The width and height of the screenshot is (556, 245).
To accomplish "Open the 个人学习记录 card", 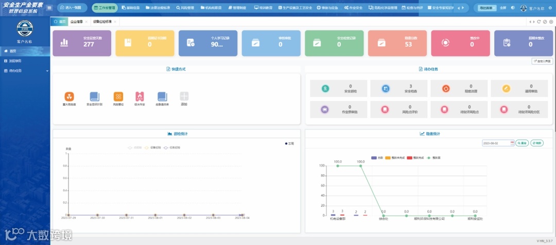I will (208, 43).
